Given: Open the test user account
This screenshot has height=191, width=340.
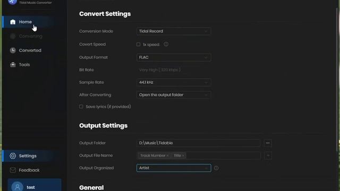Looking at the screenshot, I should point(35,185).
